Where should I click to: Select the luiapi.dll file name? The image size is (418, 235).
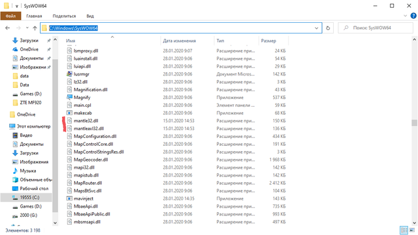82,66
